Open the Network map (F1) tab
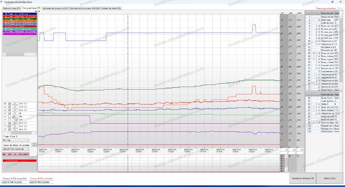Screen dimensions: 345x187 [x=12, y=8]
